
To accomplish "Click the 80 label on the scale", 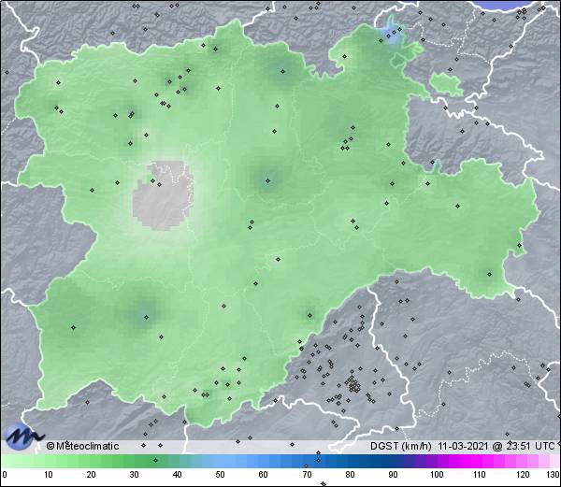I will (x=350, y=475).
